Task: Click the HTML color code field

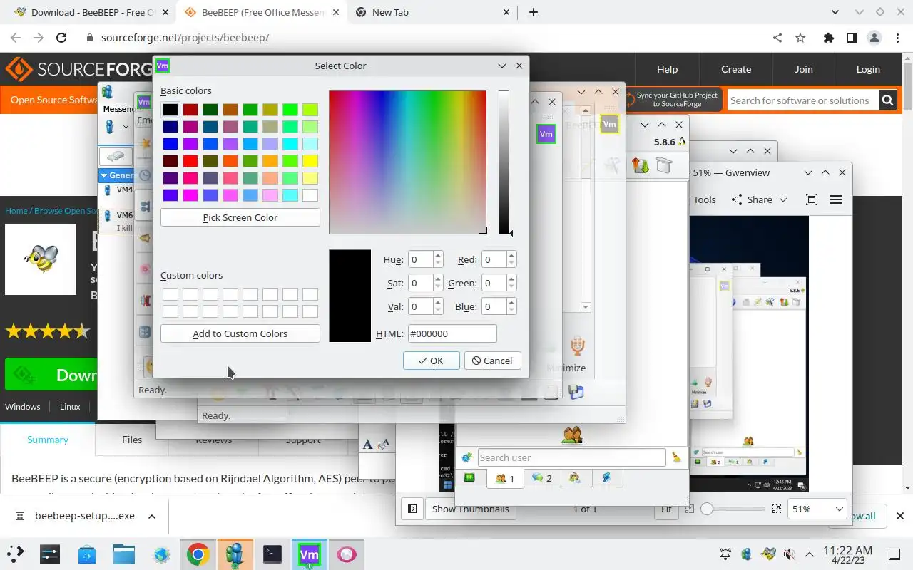Action: point(452,333)
